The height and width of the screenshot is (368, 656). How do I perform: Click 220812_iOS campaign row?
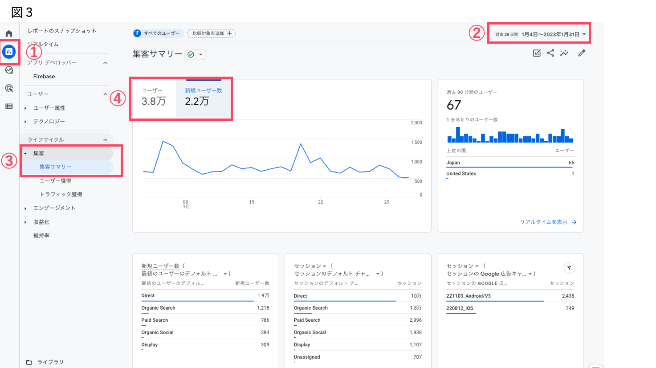(510, 308)
